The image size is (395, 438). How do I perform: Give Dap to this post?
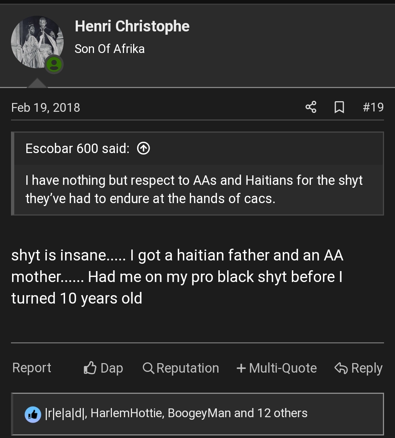[103, 368]
